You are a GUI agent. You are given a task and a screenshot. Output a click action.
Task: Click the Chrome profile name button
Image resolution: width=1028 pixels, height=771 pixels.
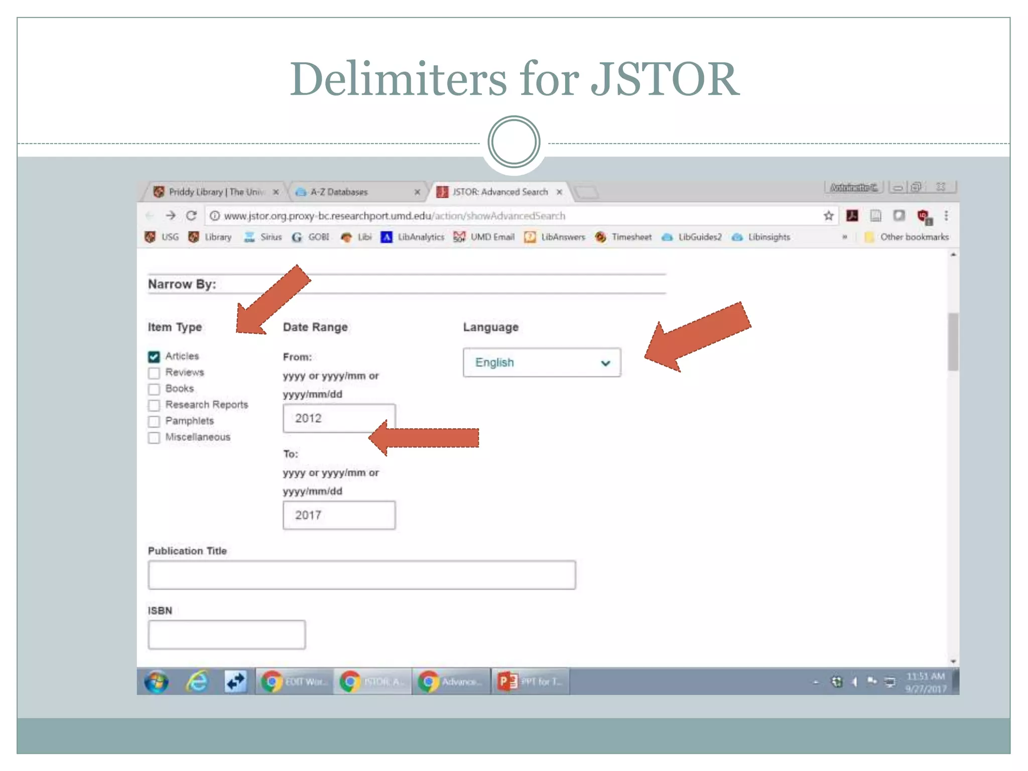pos(854,187)
